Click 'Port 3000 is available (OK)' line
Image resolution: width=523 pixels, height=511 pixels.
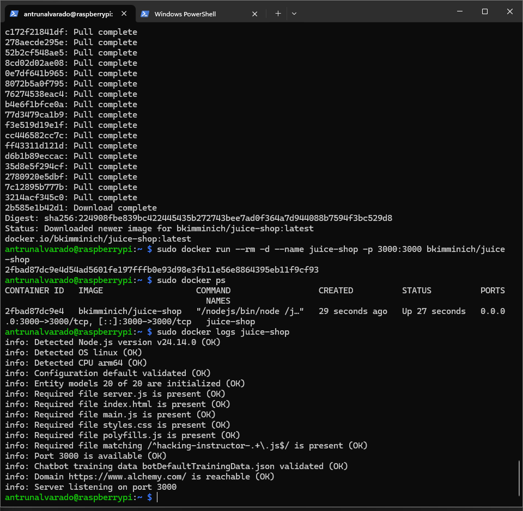coord(86,455)
